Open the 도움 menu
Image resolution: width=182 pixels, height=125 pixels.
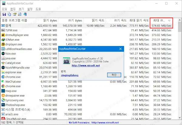(x=38, y=9)
